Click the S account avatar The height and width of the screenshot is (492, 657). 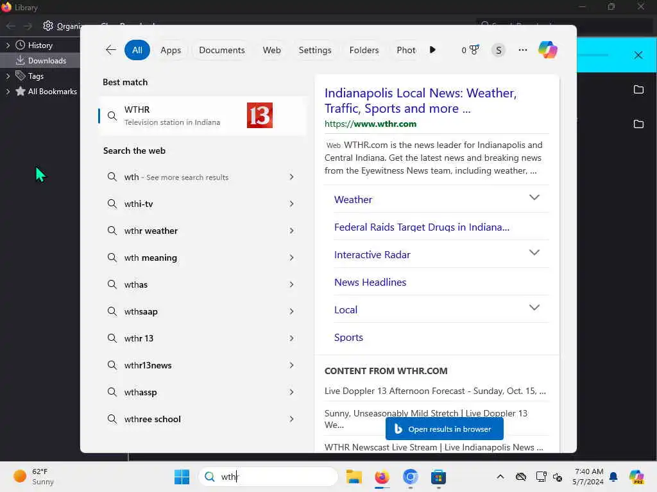coord(498,50)
